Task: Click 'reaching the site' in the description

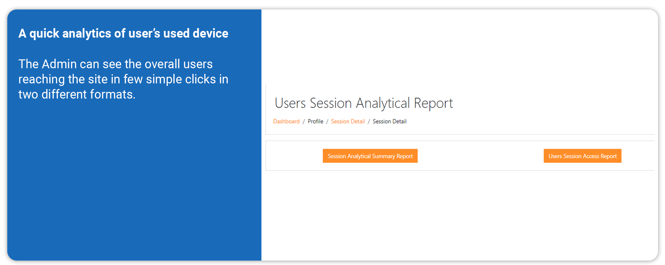Action: 63,79
